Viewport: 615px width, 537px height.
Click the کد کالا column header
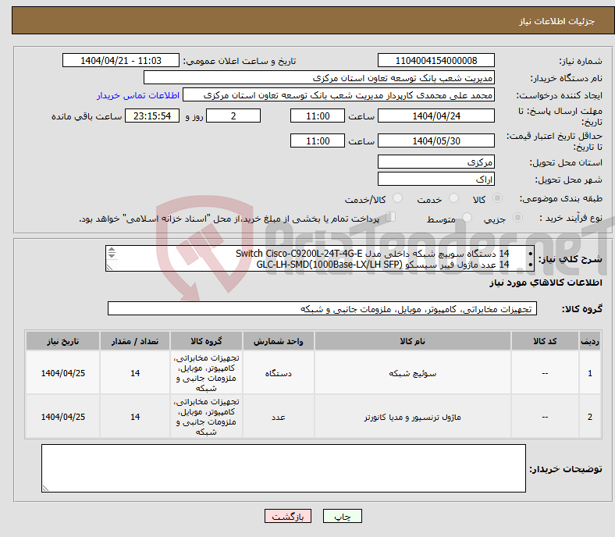point(545,341)
